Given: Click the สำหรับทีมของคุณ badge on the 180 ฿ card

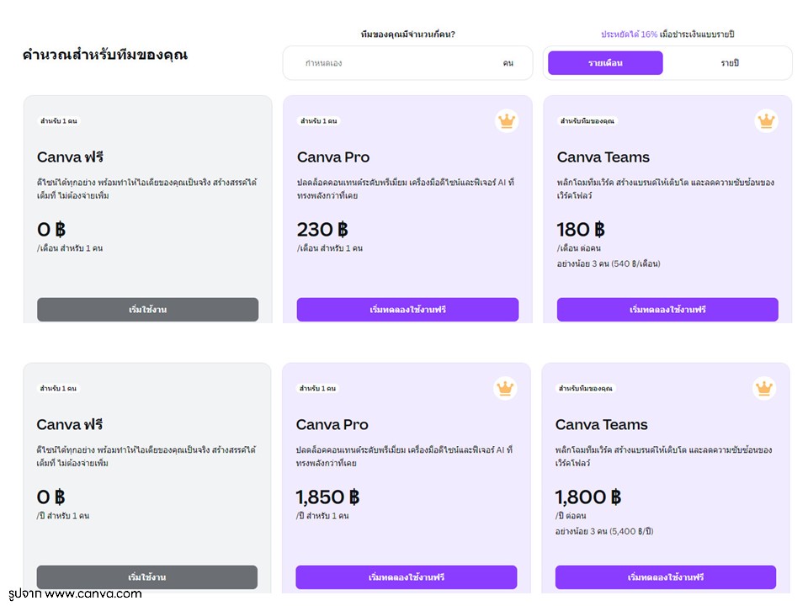Looking at the screenshot, I should point(587,121).
